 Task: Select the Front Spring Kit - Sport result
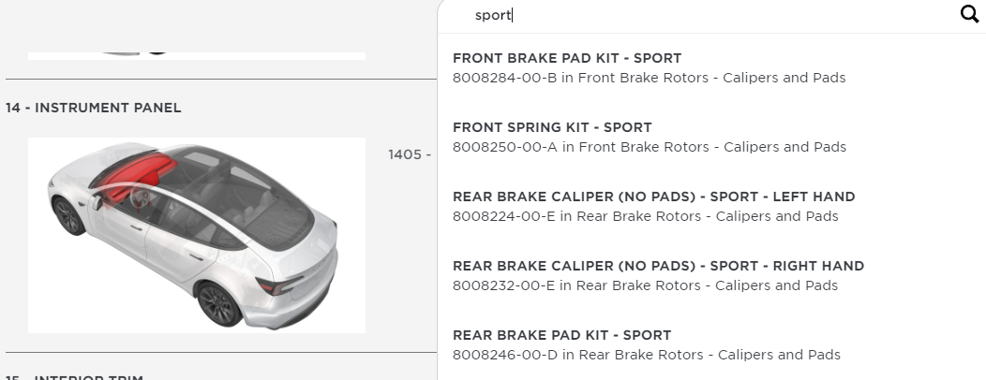pyautogui.click(x=552, y=127)
